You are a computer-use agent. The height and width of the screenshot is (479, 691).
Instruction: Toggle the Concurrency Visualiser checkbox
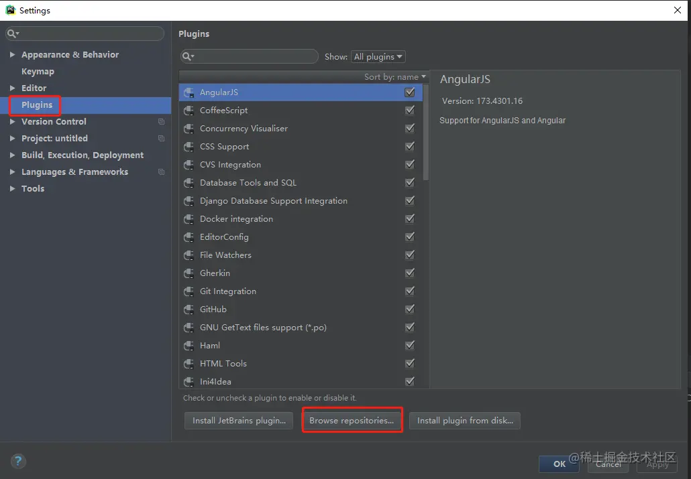point(410,128)
